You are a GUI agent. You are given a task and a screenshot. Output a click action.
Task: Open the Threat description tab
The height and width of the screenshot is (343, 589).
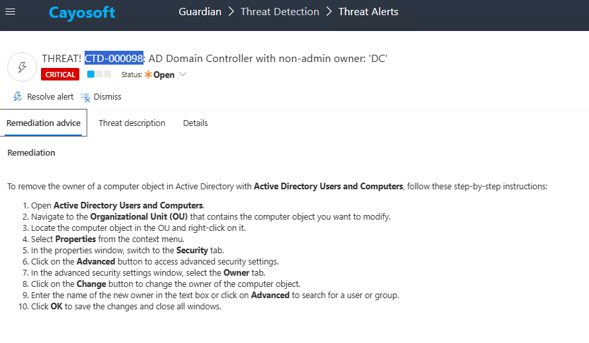(x=132, y=123)
